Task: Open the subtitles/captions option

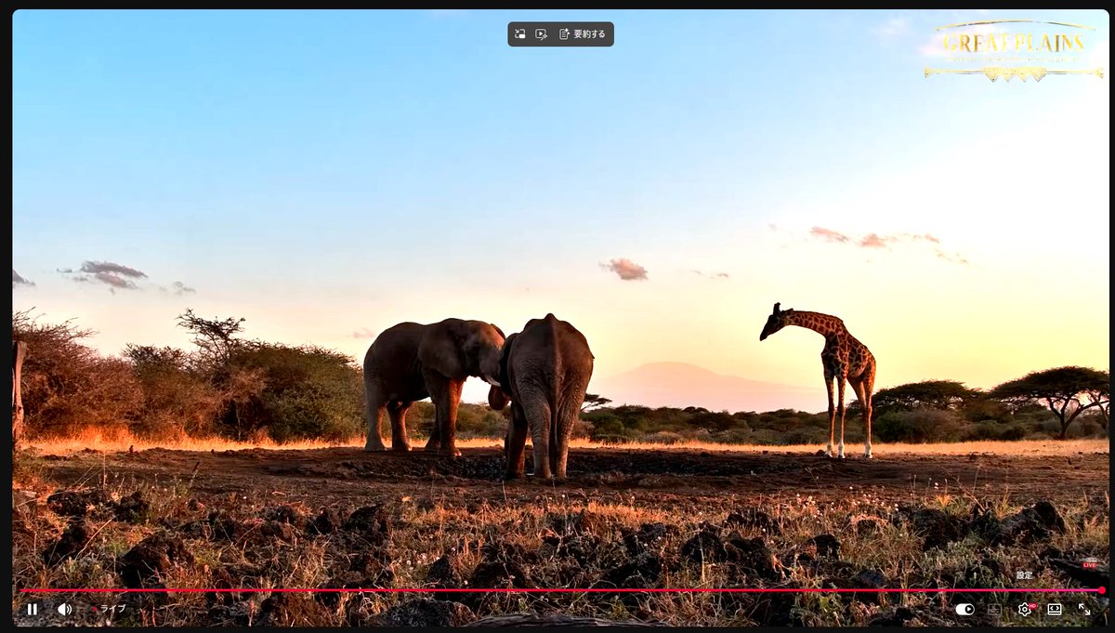Action: 994,609
